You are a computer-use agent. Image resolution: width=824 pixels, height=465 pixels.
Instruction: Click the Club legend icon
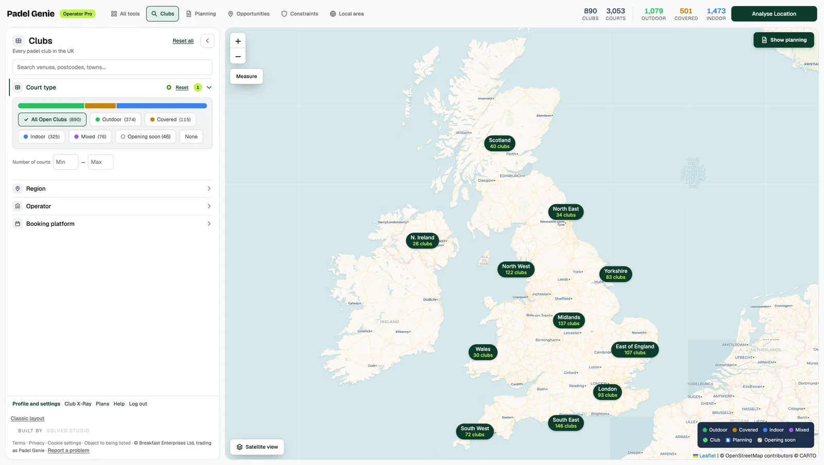[x=705, y=440]
